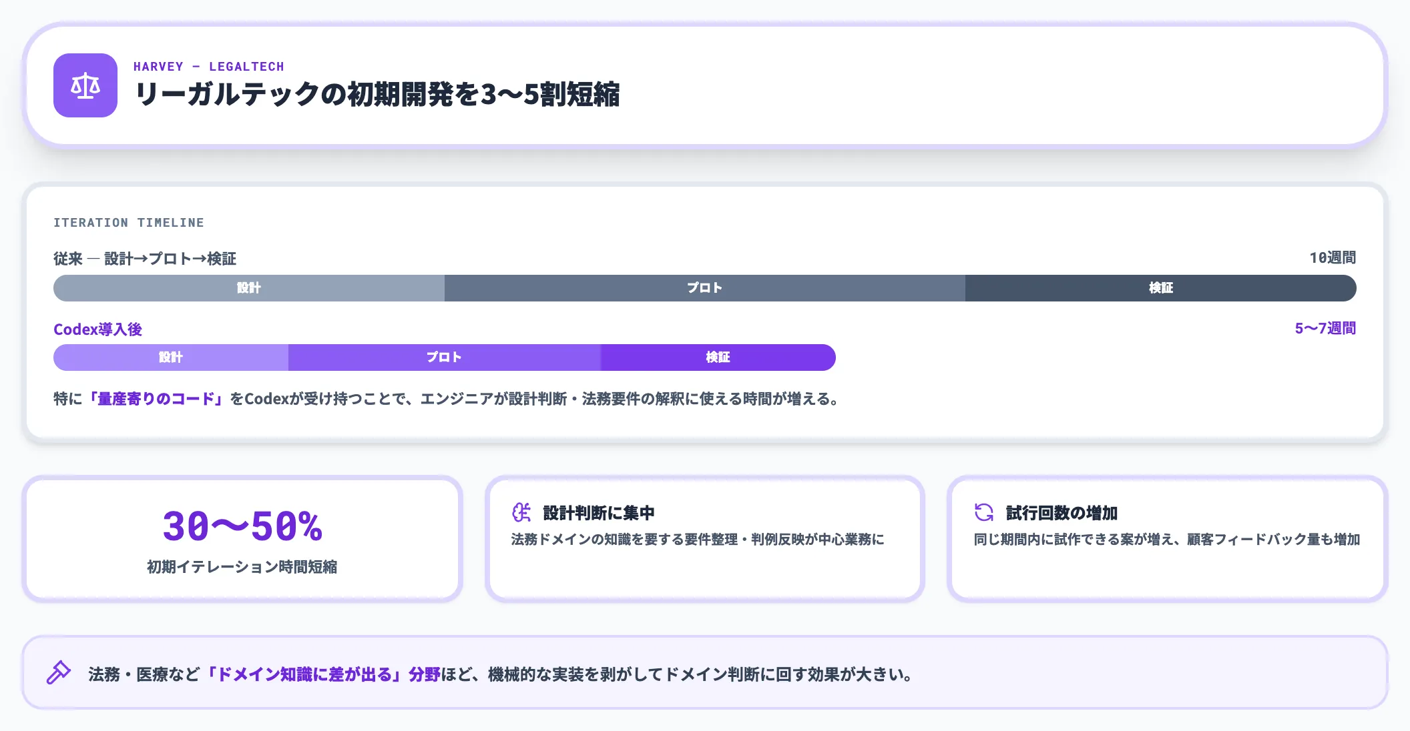Screen dimensions: 1410x731
Task: Click the 5〜7週間 duration label
Action: [1325, 329]
